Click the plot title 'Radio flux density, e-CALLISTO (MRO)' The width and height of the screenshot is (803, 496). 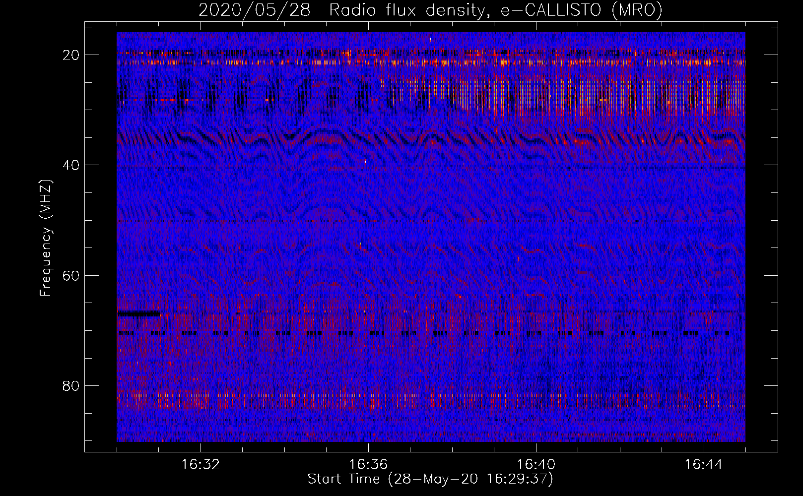pos(496,10)
